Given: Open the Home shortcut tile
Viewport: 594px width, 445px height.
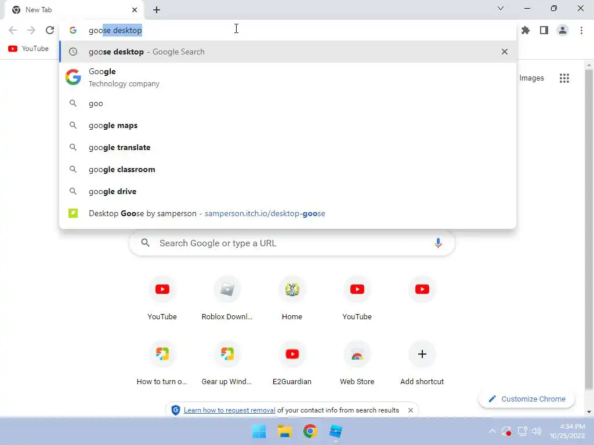Looking at the screenshot, I should pyautogui.click(x=292, y=298).
